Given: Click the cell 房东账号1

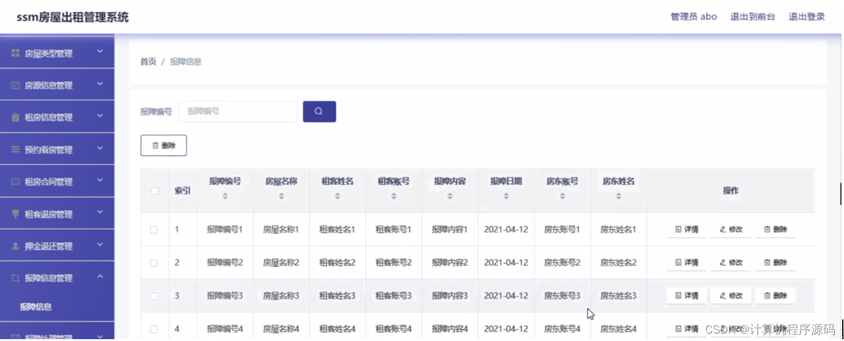Looking at the screenshot, I should coord(563,230).
